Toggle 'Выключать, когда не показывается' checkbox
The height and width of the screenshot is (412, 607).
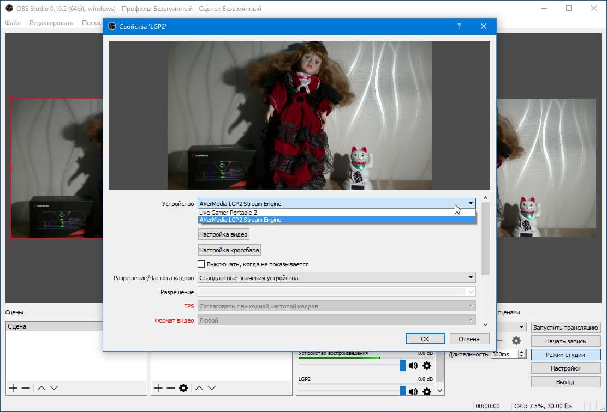tap(201, 264)
